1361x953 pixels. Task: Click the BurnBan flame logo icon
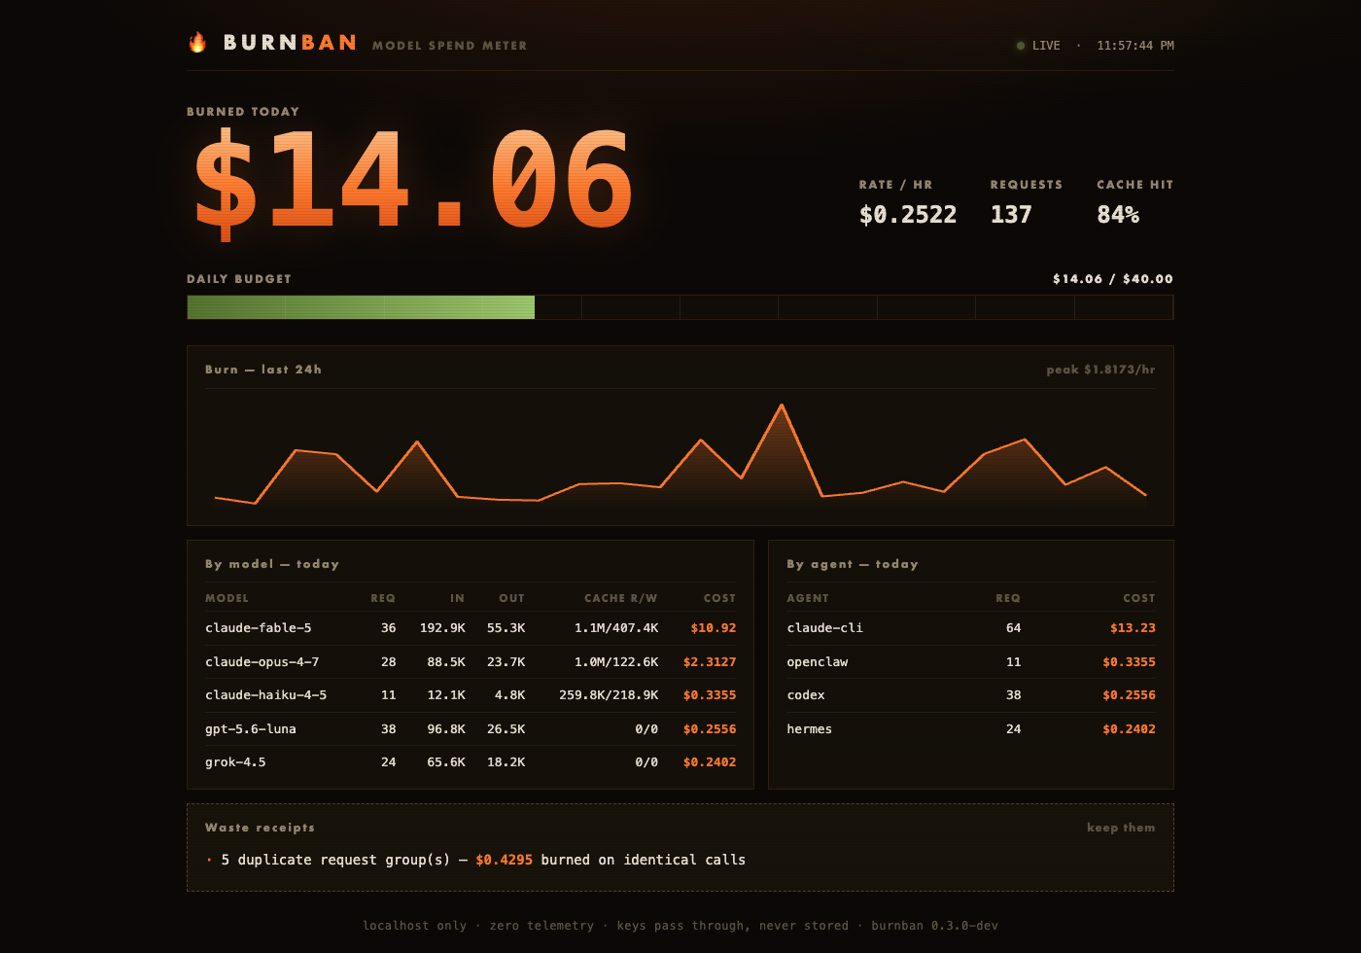pyautogui.click(x=197, y=43)
